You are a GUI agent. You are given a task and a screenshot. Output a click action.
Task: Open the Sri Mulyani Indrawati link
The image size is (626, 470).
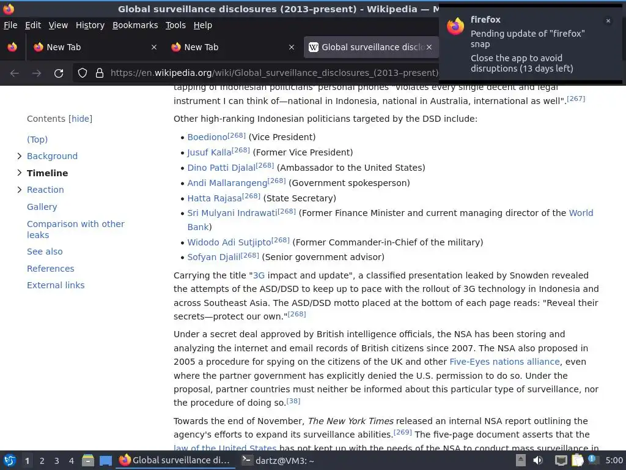pos(232,213)
